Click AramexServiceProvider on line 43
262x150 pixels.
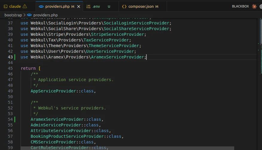click(118, 57)
